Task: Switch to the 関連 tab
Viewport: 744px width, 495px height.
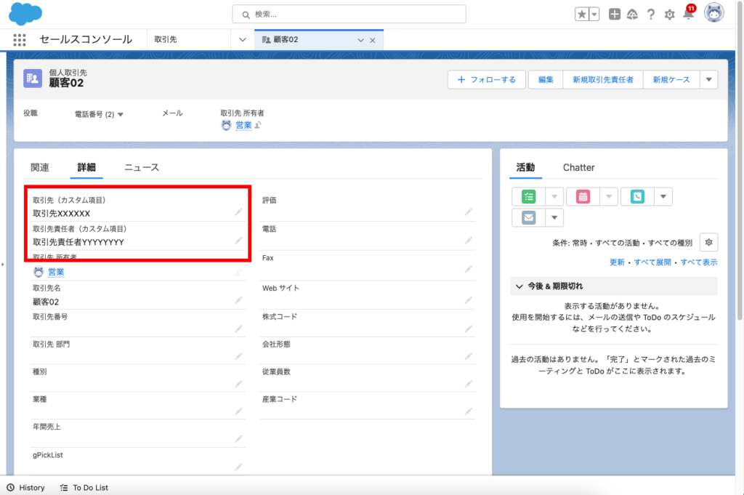Action: [40, 167]
